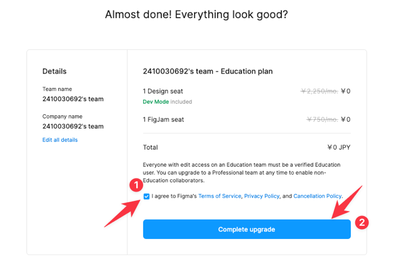394x262 pixels.
Task: Click the red arrow pointing at Complete upgrade
Action: point(346,203)
